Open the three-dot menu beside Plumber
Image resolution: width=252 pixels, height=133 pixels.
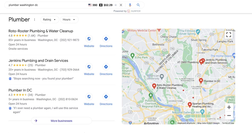34,20
